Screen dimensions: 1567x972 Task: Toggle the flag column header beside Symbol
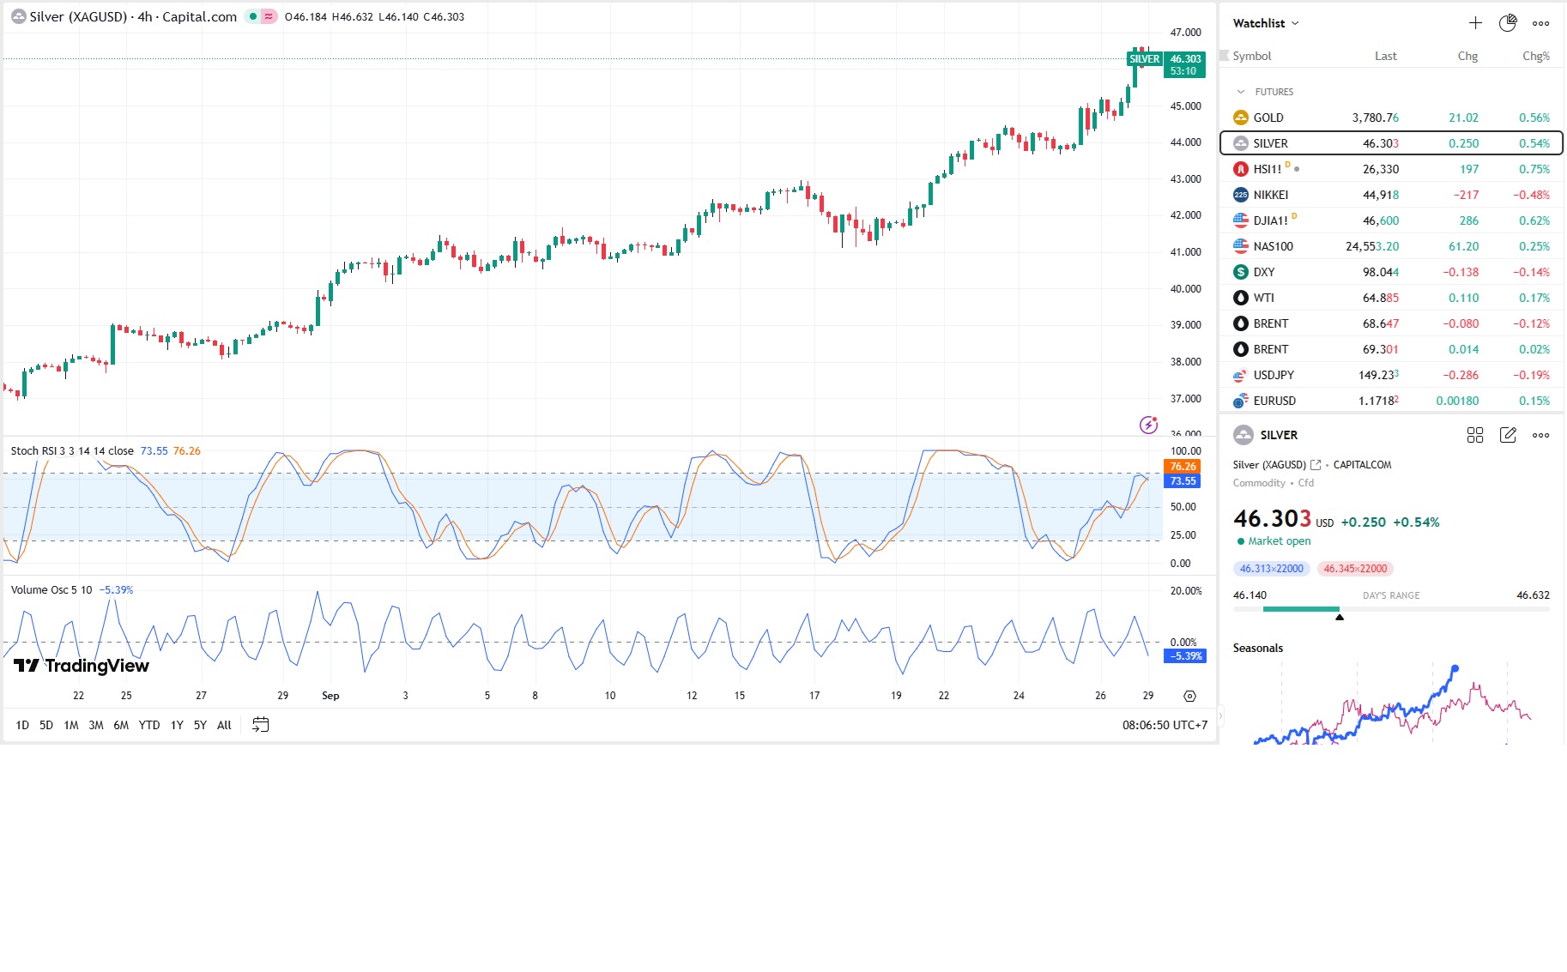click(1225, 56)
